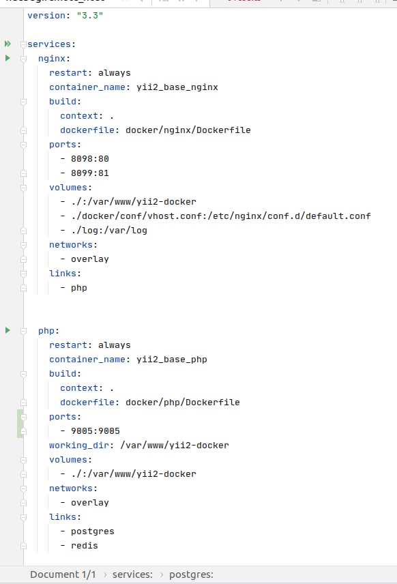Select 'services:' breadcrumb in status bar
This screenshot has width=397, height=584.
point(132,574)
